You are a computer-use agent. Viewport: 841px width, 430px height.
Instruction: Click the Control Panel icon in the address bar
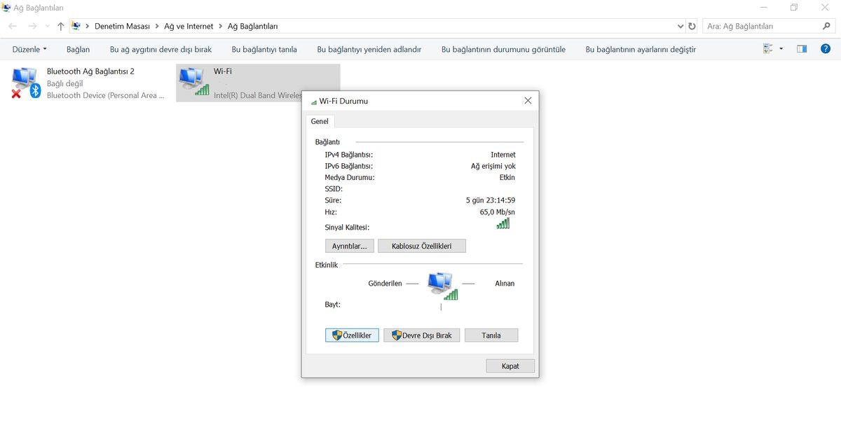pyautogui.click(x=76, y=25)
